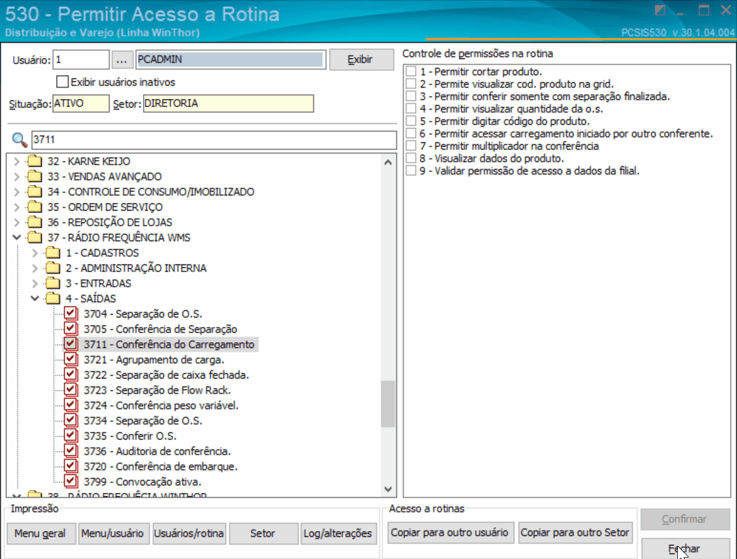The height and width of the screenshot is (559, 737).
Task: Open user lookup with the ... button
Action: pyautogui.click(x=122, y=60)
